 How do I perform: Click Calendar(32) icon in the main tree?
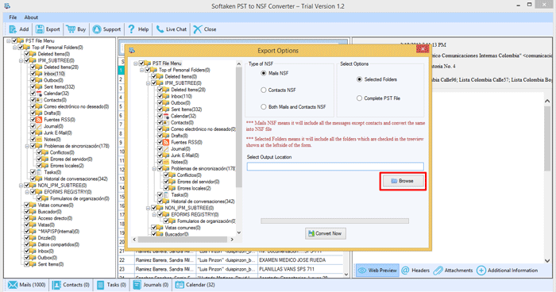(x=39, y=94)
